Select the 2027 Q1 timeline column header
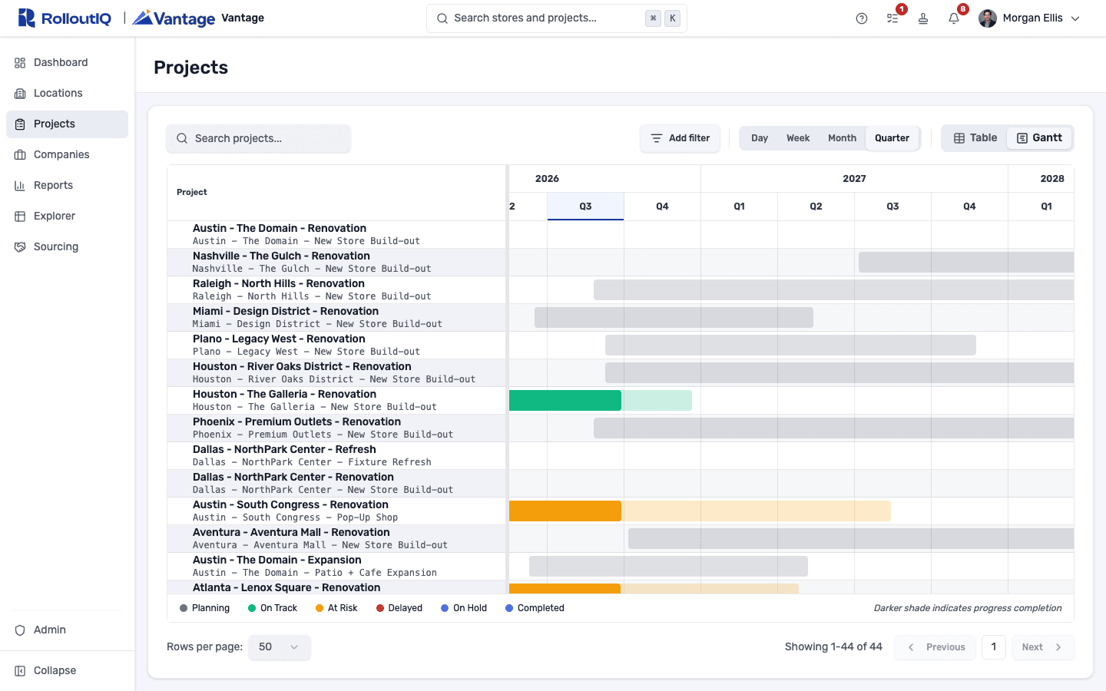Viewport: 1106px width, 691px height. click(739, 207)
